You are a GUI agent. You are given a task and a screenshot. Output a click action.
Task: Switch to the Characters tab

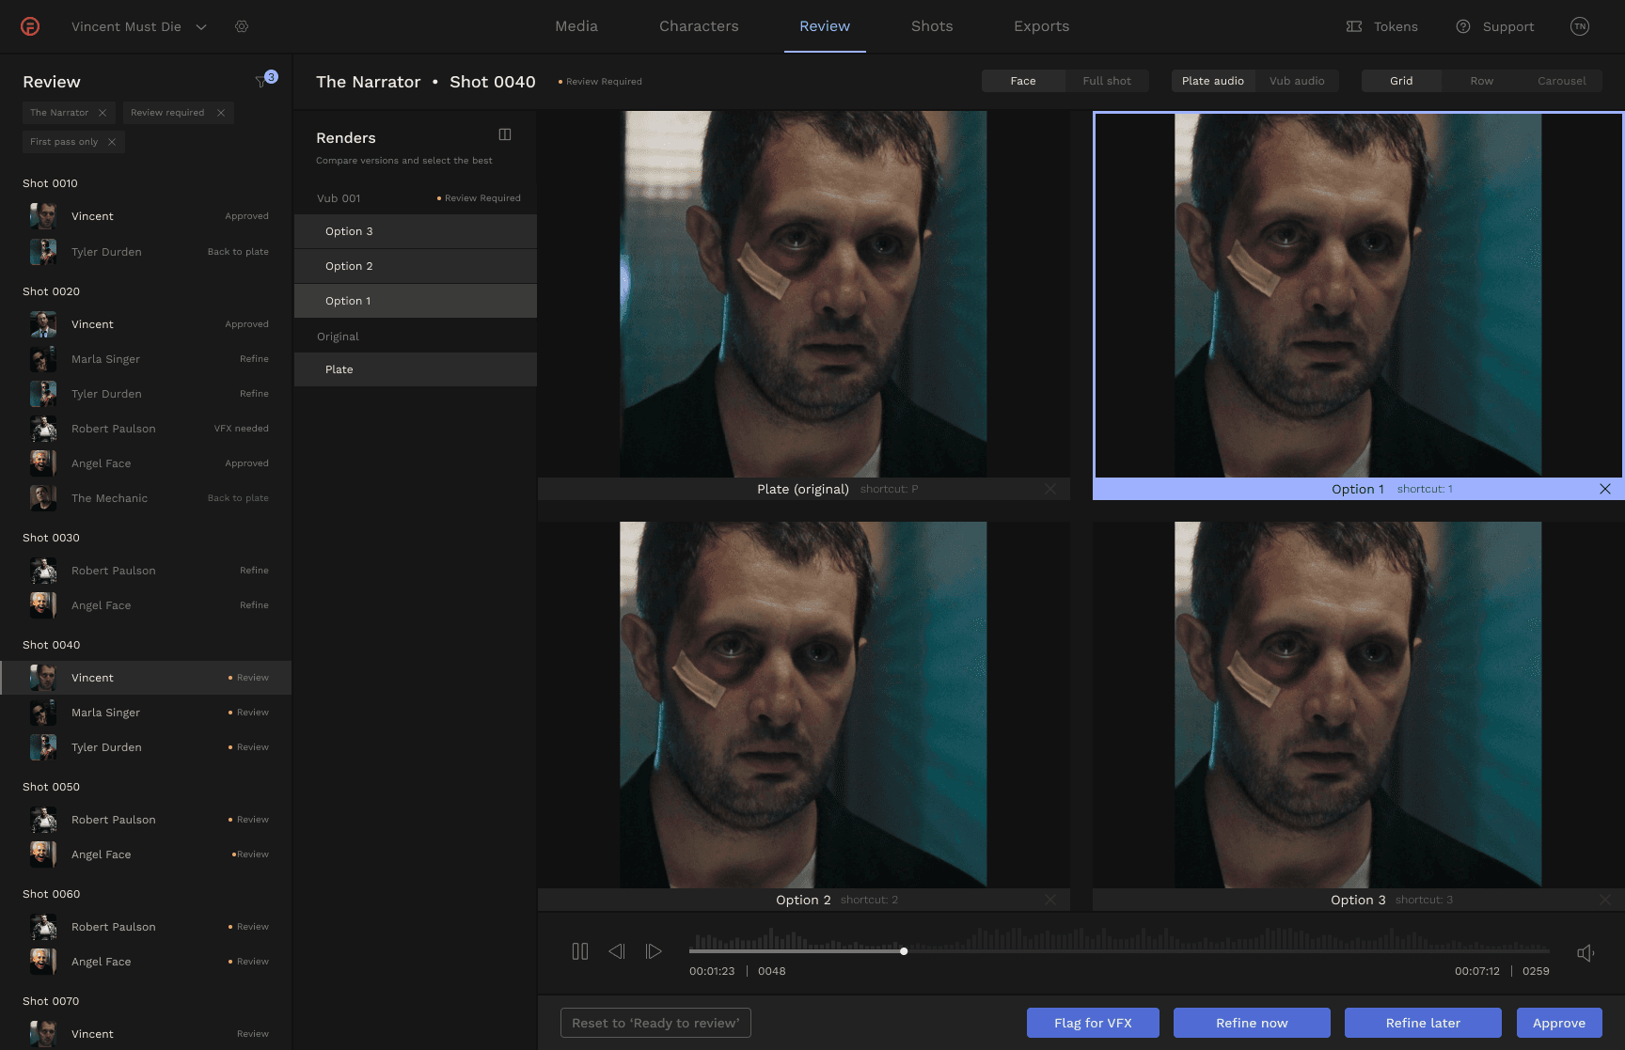tap(699, 26)
